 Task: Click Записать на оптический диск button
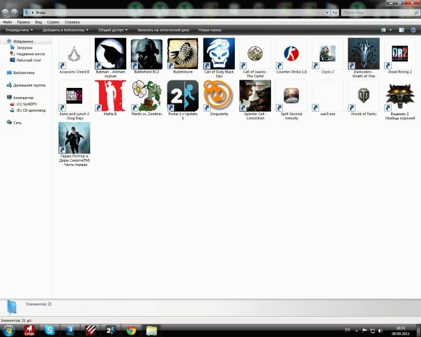pyautogui.click(x=163, y=30)
